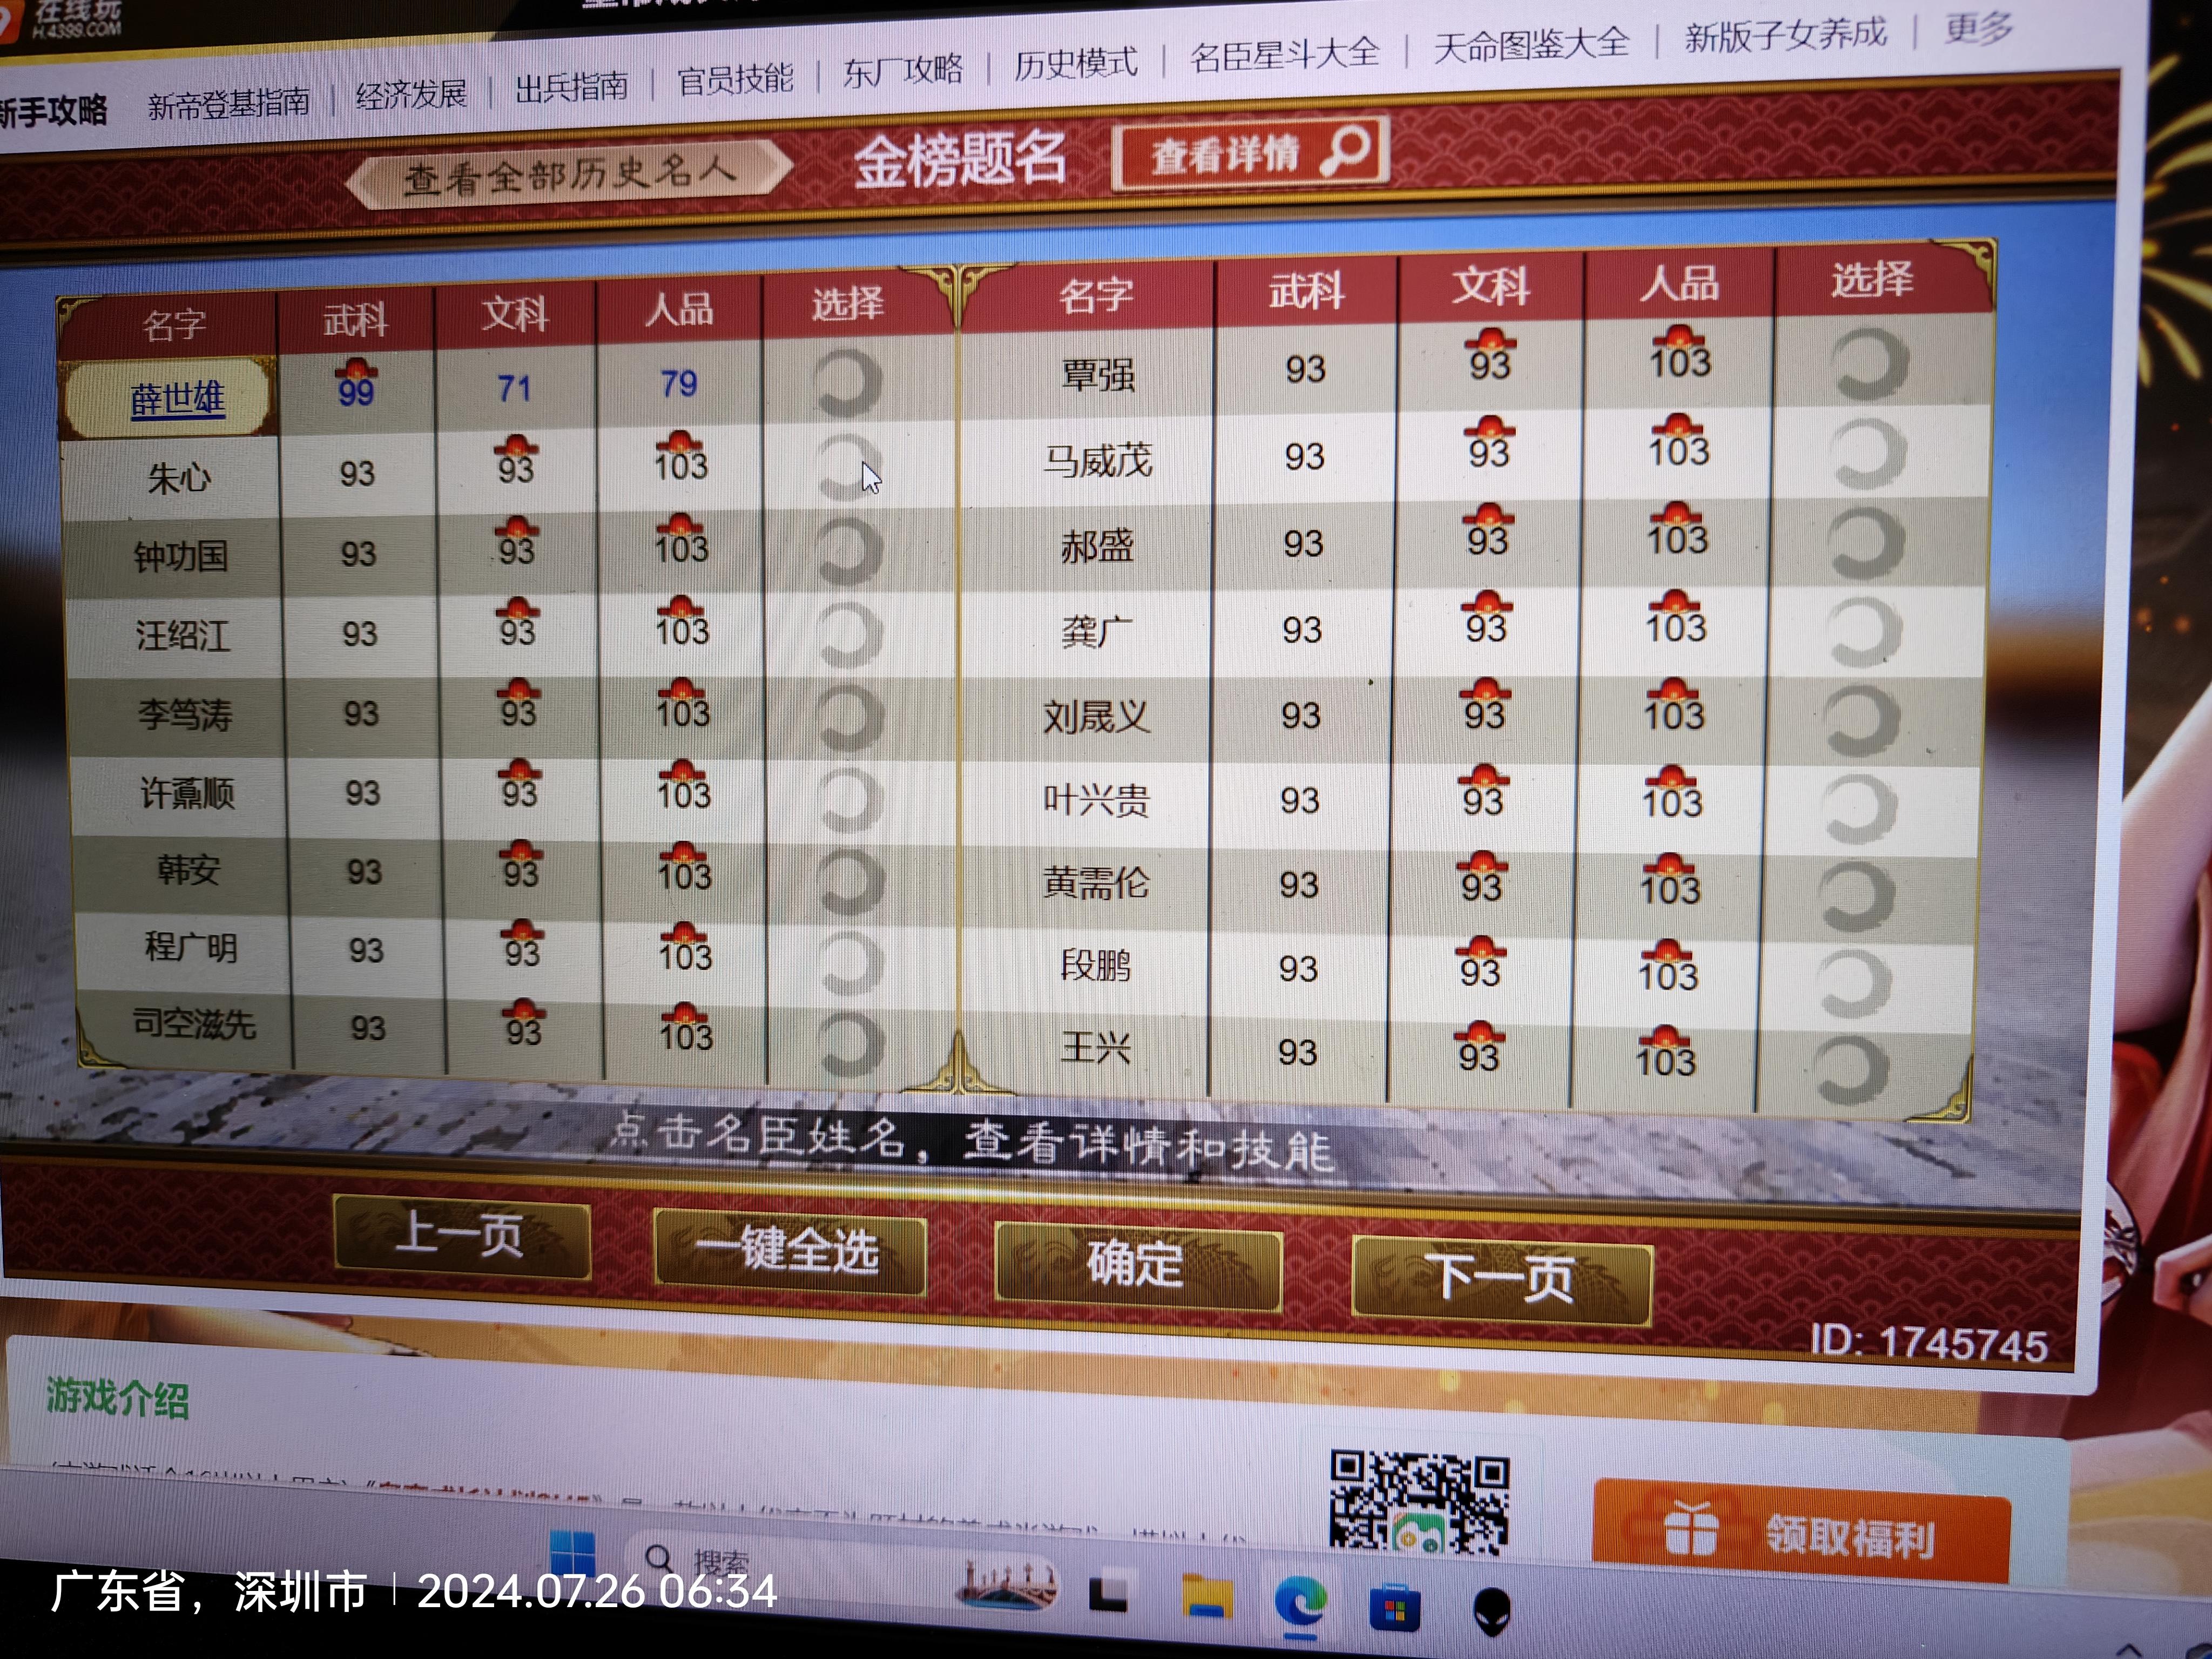This screenshot has height=1659, width=2212.
Task: Go to next page with 下一页
Action: 1502,1280
